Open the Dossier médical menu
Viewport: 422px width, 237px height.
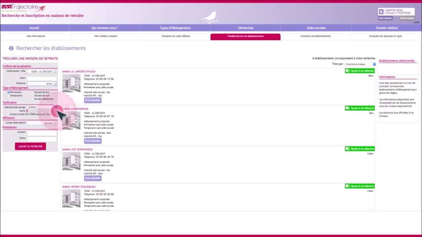387,28
